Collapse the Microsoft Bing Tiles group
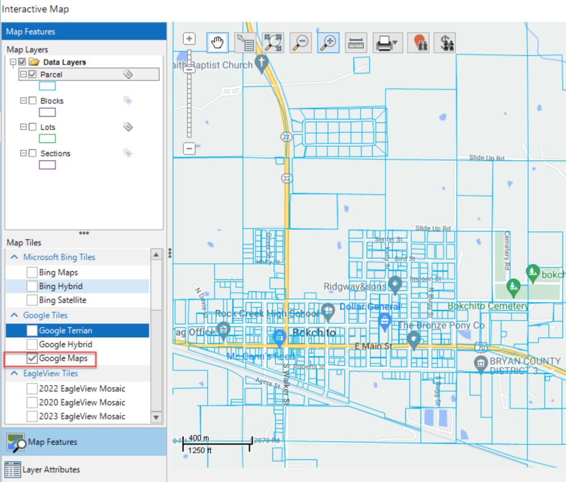566x482 pixels. [14, 257]
